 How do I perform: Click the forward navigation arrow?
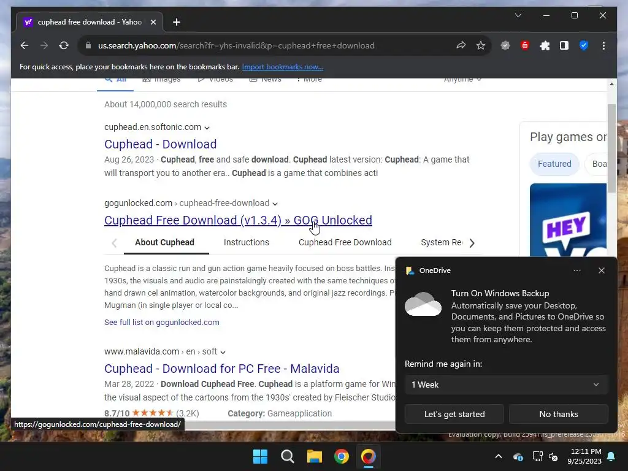click(x=44, y=45)
